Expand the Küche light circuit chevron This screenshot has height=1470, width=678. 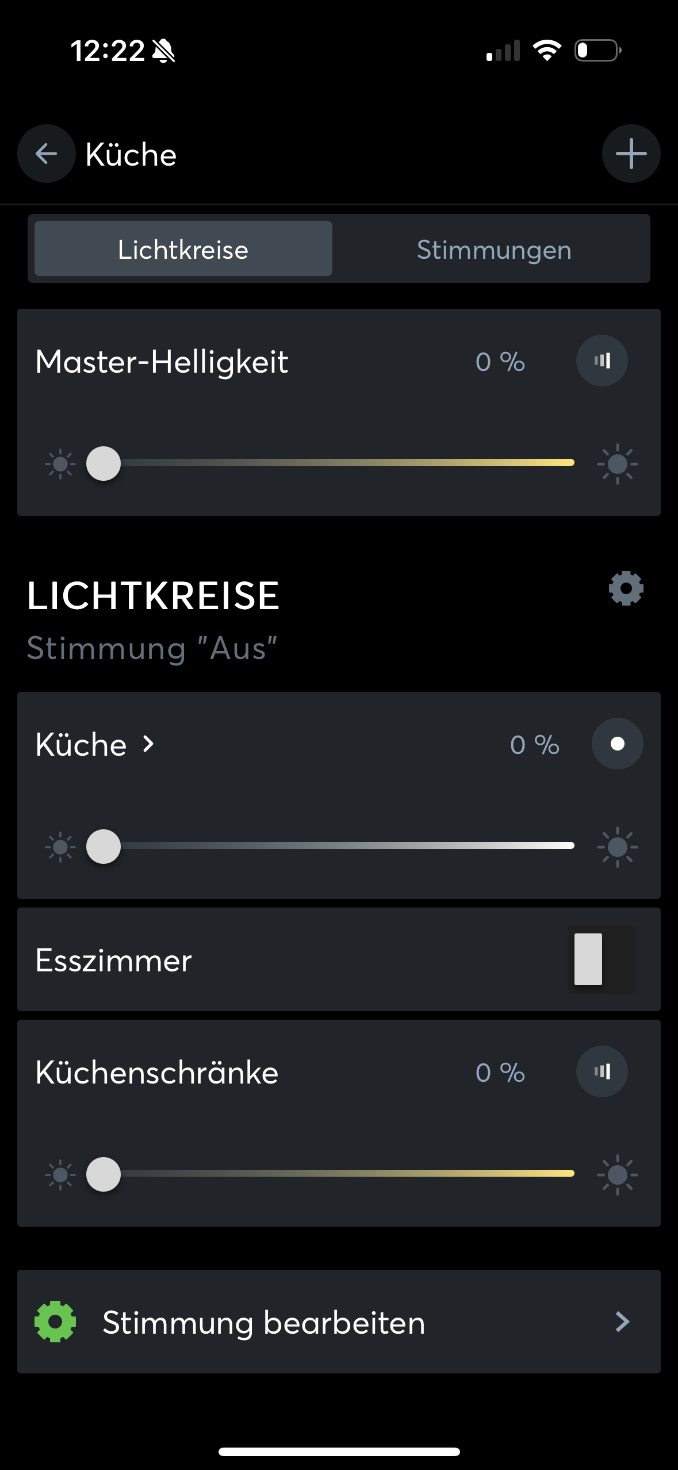[148, 744]
